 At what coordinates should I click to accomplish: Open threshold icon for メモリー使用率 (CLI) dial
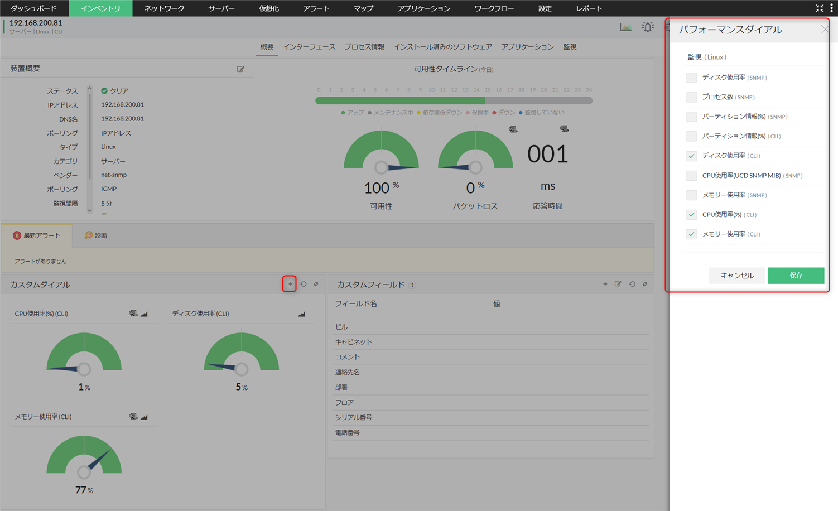(x=133, y=417)
